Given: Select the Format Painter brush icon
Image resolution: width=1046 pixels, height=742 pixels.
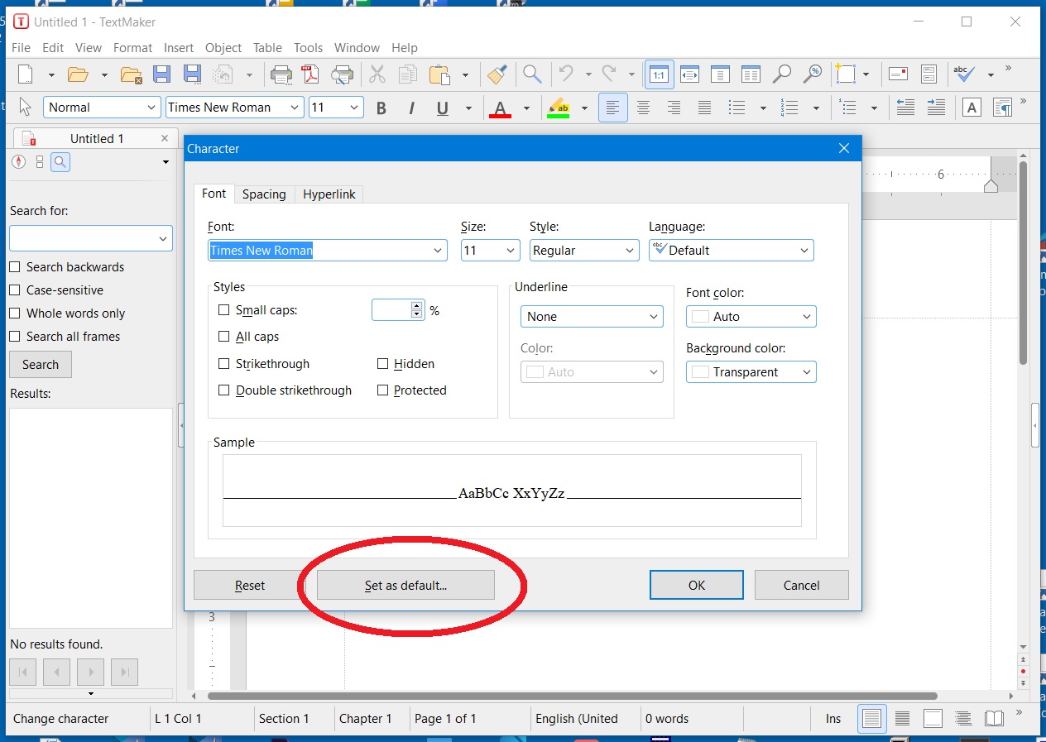Looking at the screenshot, I should 497,74.
